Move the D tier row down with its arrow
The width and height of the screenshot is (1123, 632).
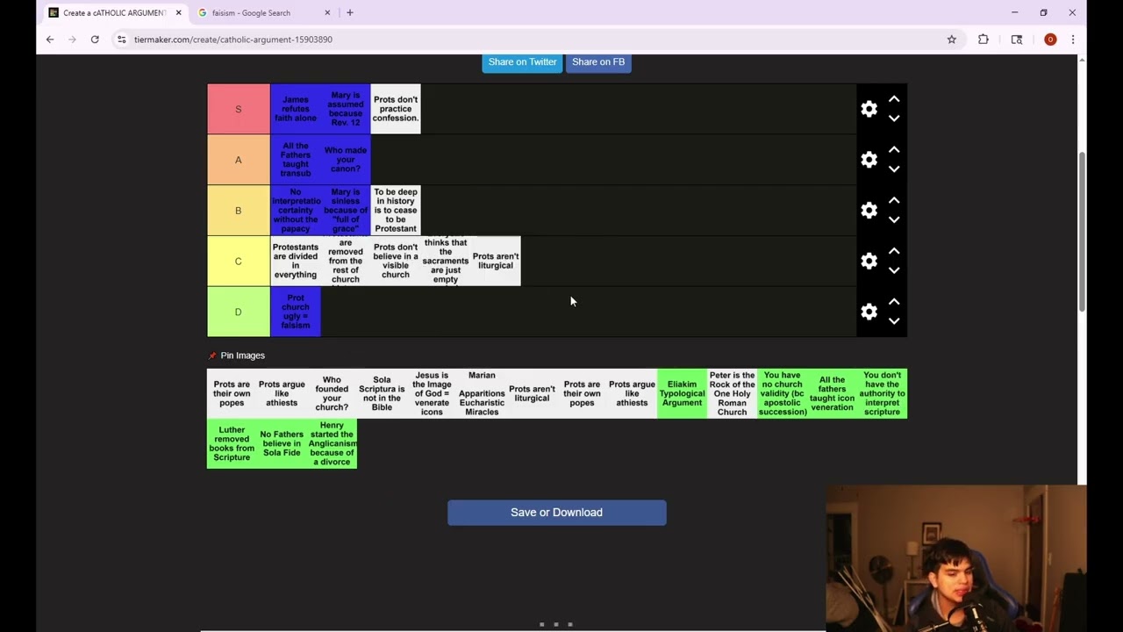click(x=894, y=321)
